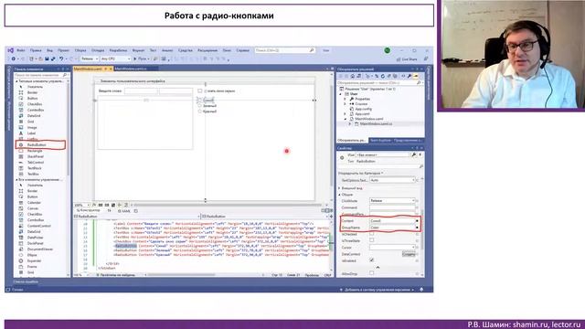Open the TextOptions Auto dropdown
This screenshot has width=585, height=329.
[392, 180]
